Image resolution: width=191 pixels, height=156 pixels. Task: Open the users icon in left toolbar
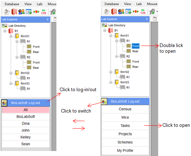click(21, 12)
